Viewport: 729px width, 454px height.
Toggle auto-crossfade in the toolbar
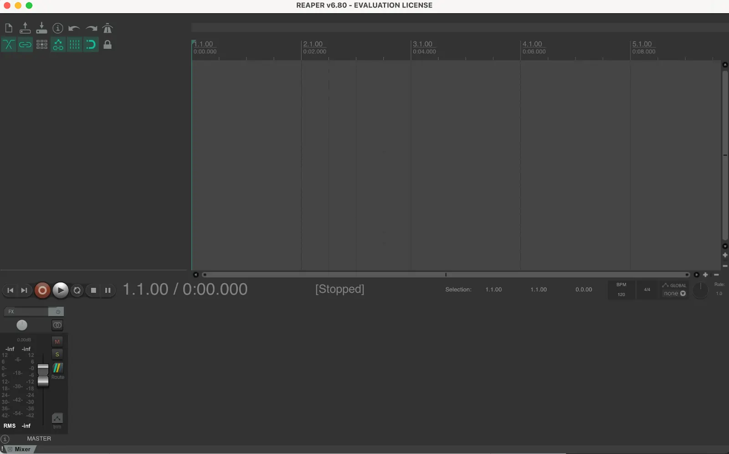[8, 44]
